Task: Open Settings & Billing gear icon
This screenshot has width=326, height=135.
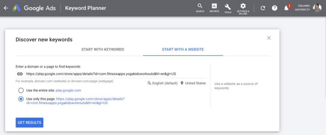Action: [x=243, y=9]
